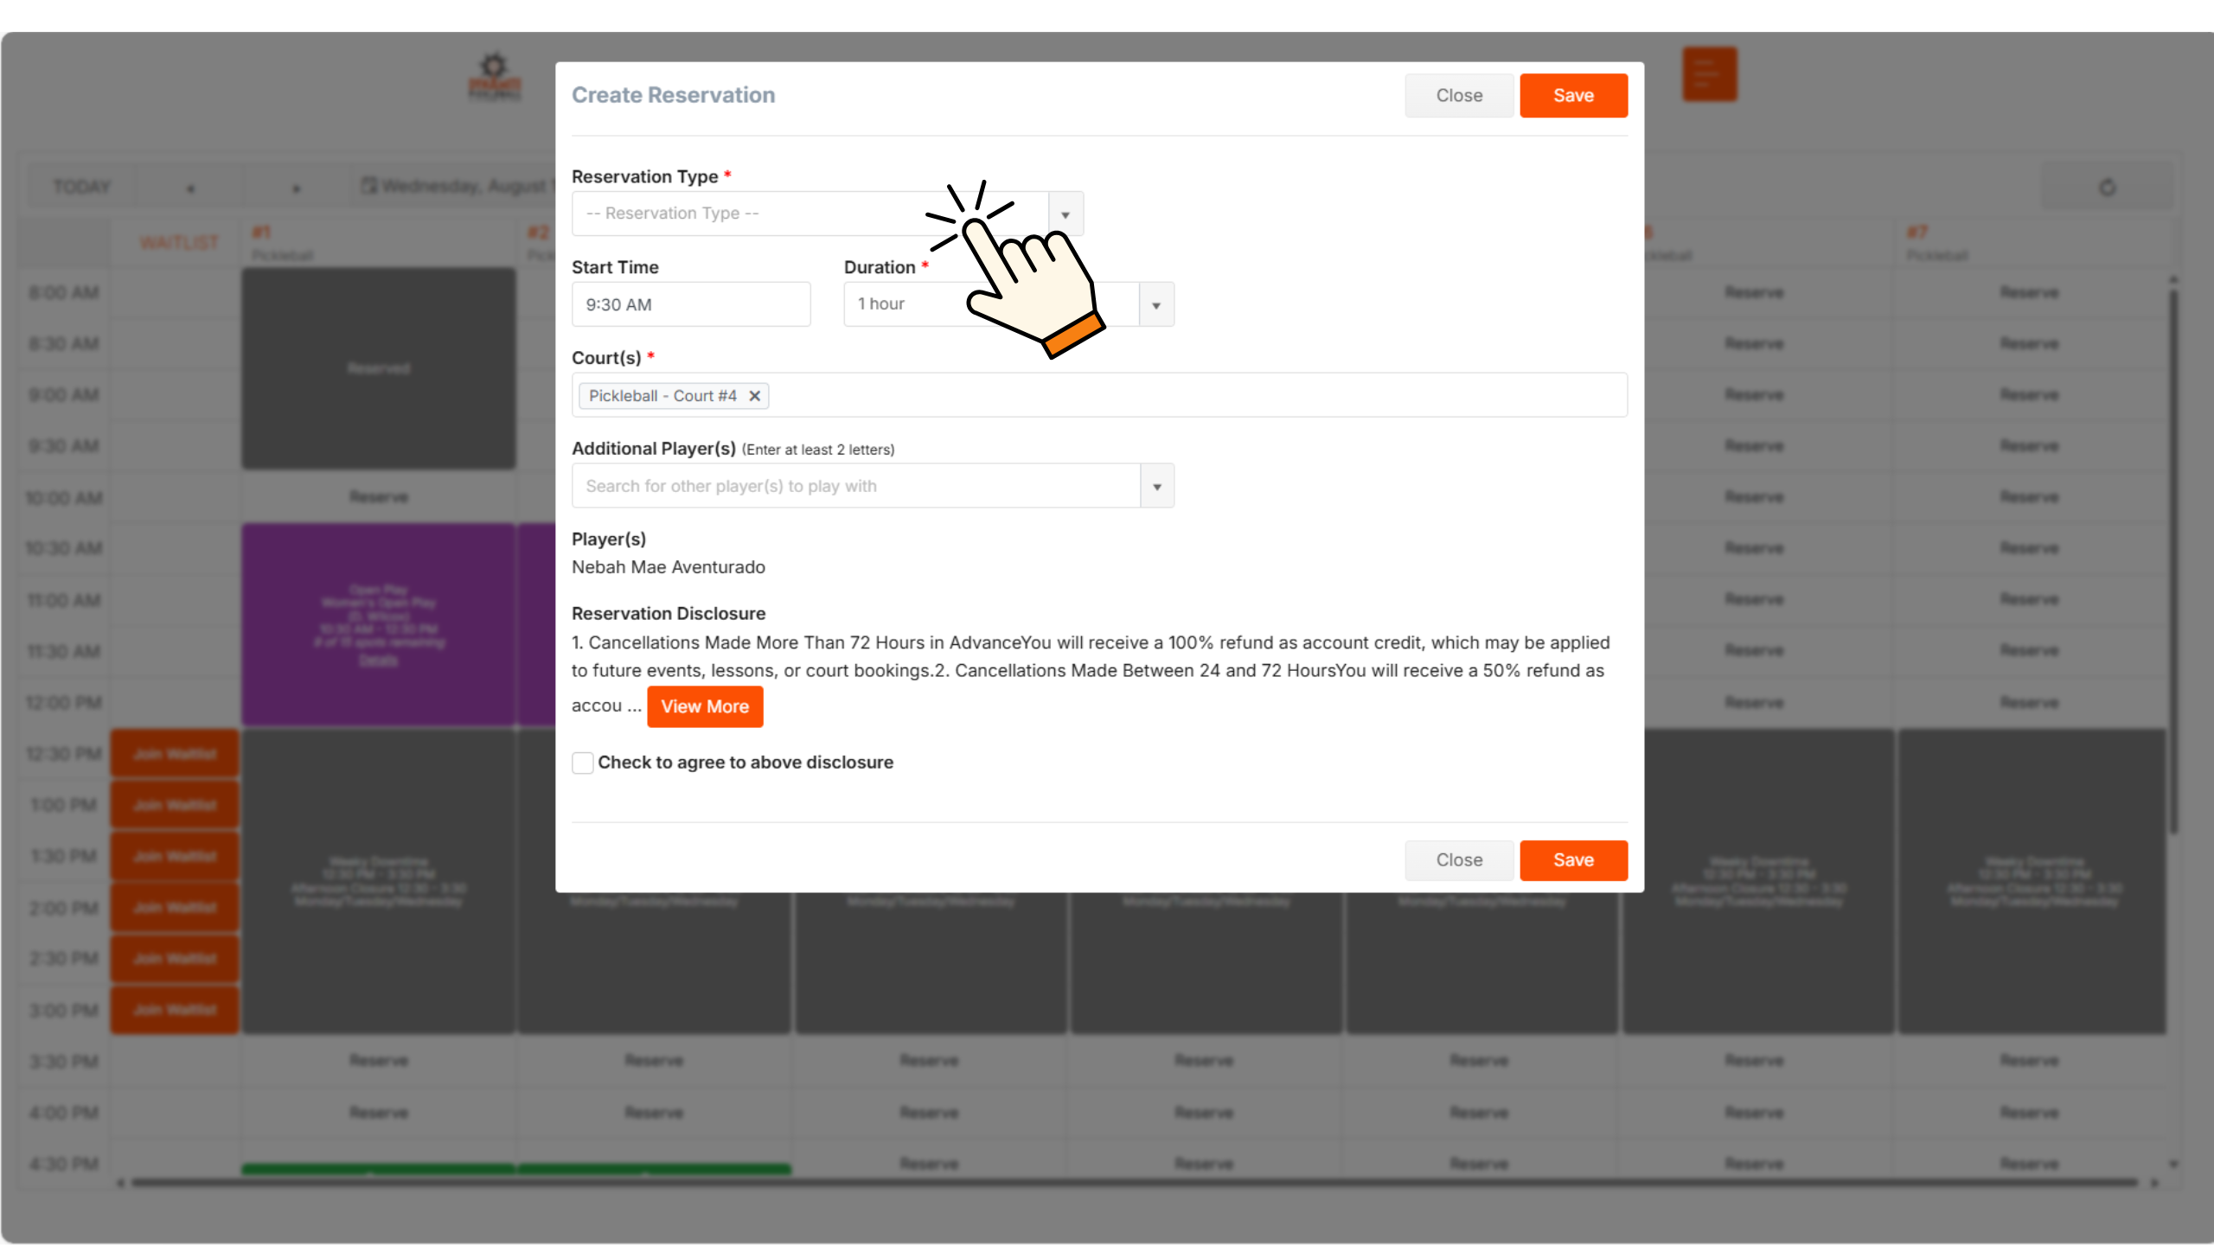Click the club logo at top

coord(494,78)
